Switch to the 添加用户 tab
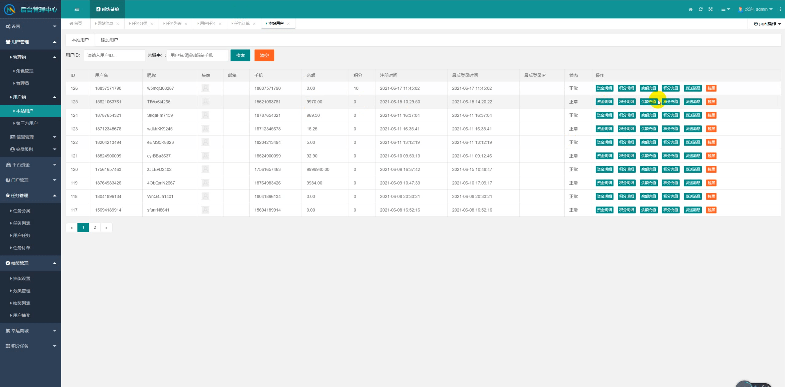 pos(109,40)
